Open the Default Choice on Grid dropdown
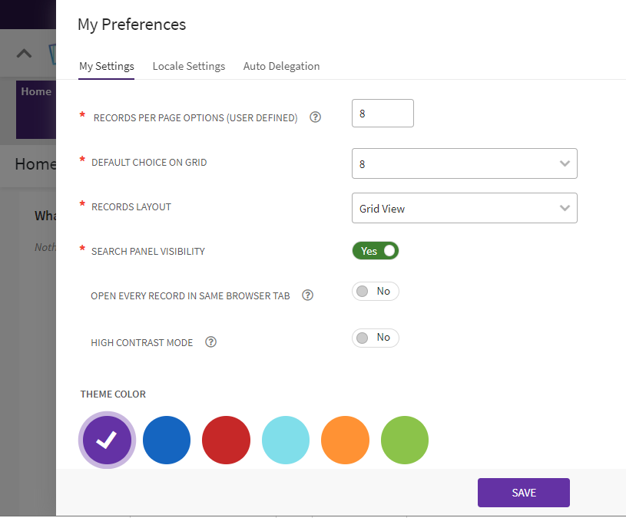 [464, 164]
